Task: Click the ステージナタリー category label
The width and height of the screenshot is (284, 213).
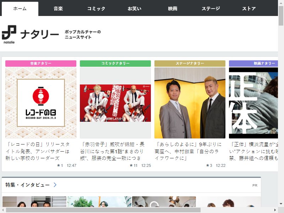Action: click(x=190, y=64)
